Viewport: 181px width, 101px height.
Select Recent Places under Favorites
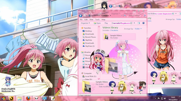pyautogui.click(x=90, y=37)
